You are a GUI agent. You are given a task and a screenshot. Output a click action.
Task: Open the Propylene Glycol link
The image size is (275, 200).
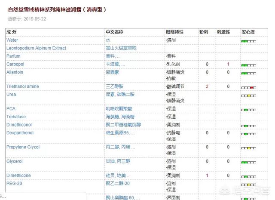click(x=23, y=147)
